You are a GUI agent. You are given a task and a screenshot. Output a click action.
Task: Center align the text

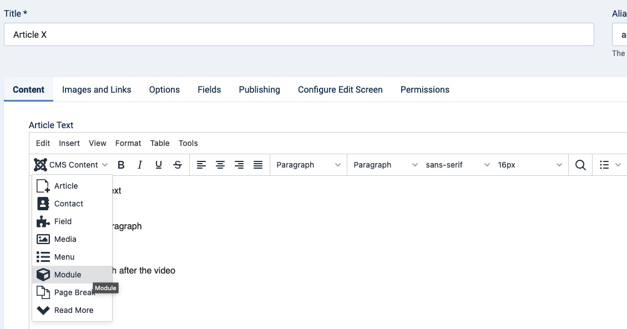pos(220,165)
